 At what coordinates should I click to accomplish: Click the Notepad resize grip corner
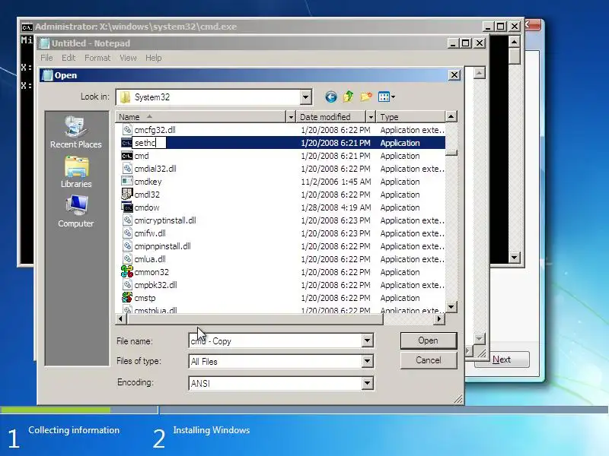click(x=481, y=353)
